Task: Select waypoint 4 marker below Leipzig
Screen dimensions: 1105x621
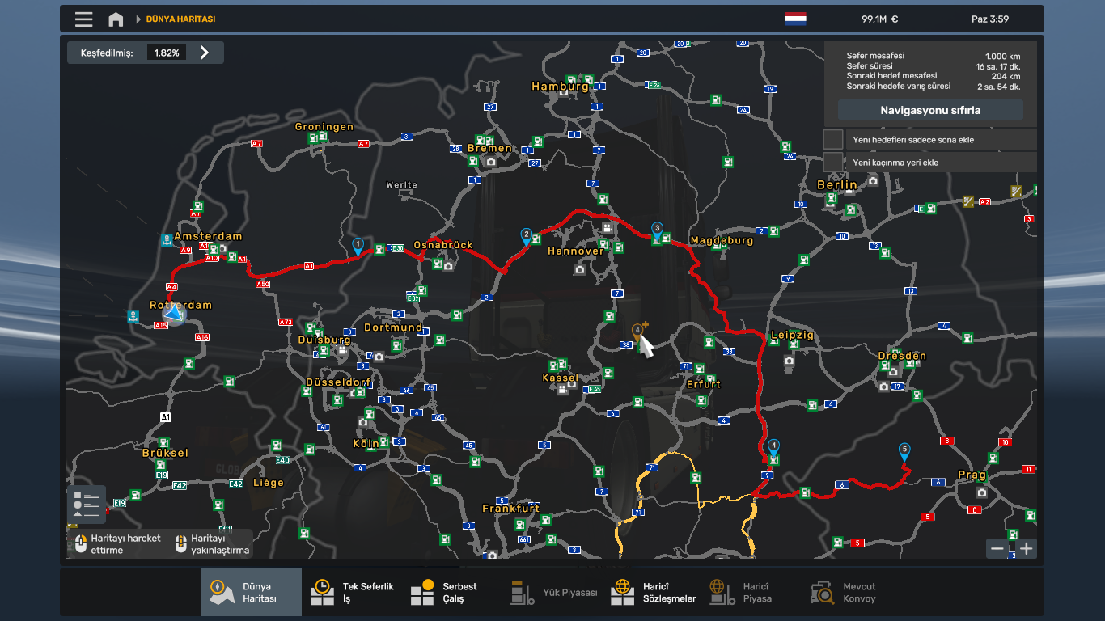Action: pos(774,447)
